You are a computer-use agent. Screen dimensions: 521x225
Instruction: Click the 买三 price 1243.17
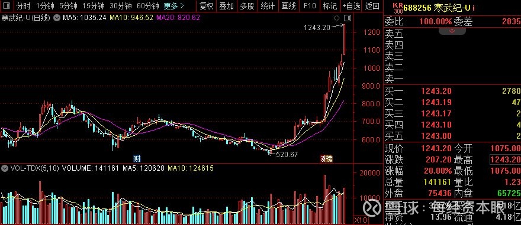(436, 113)
